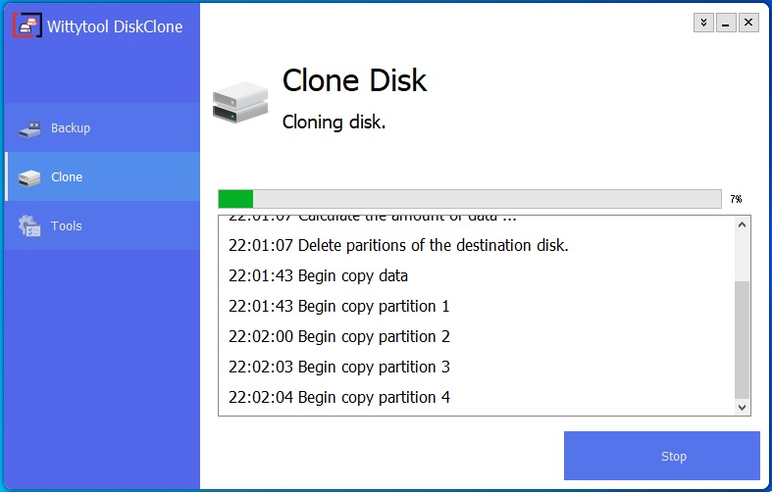Click the log scrollbar thumb

(742, 340)
